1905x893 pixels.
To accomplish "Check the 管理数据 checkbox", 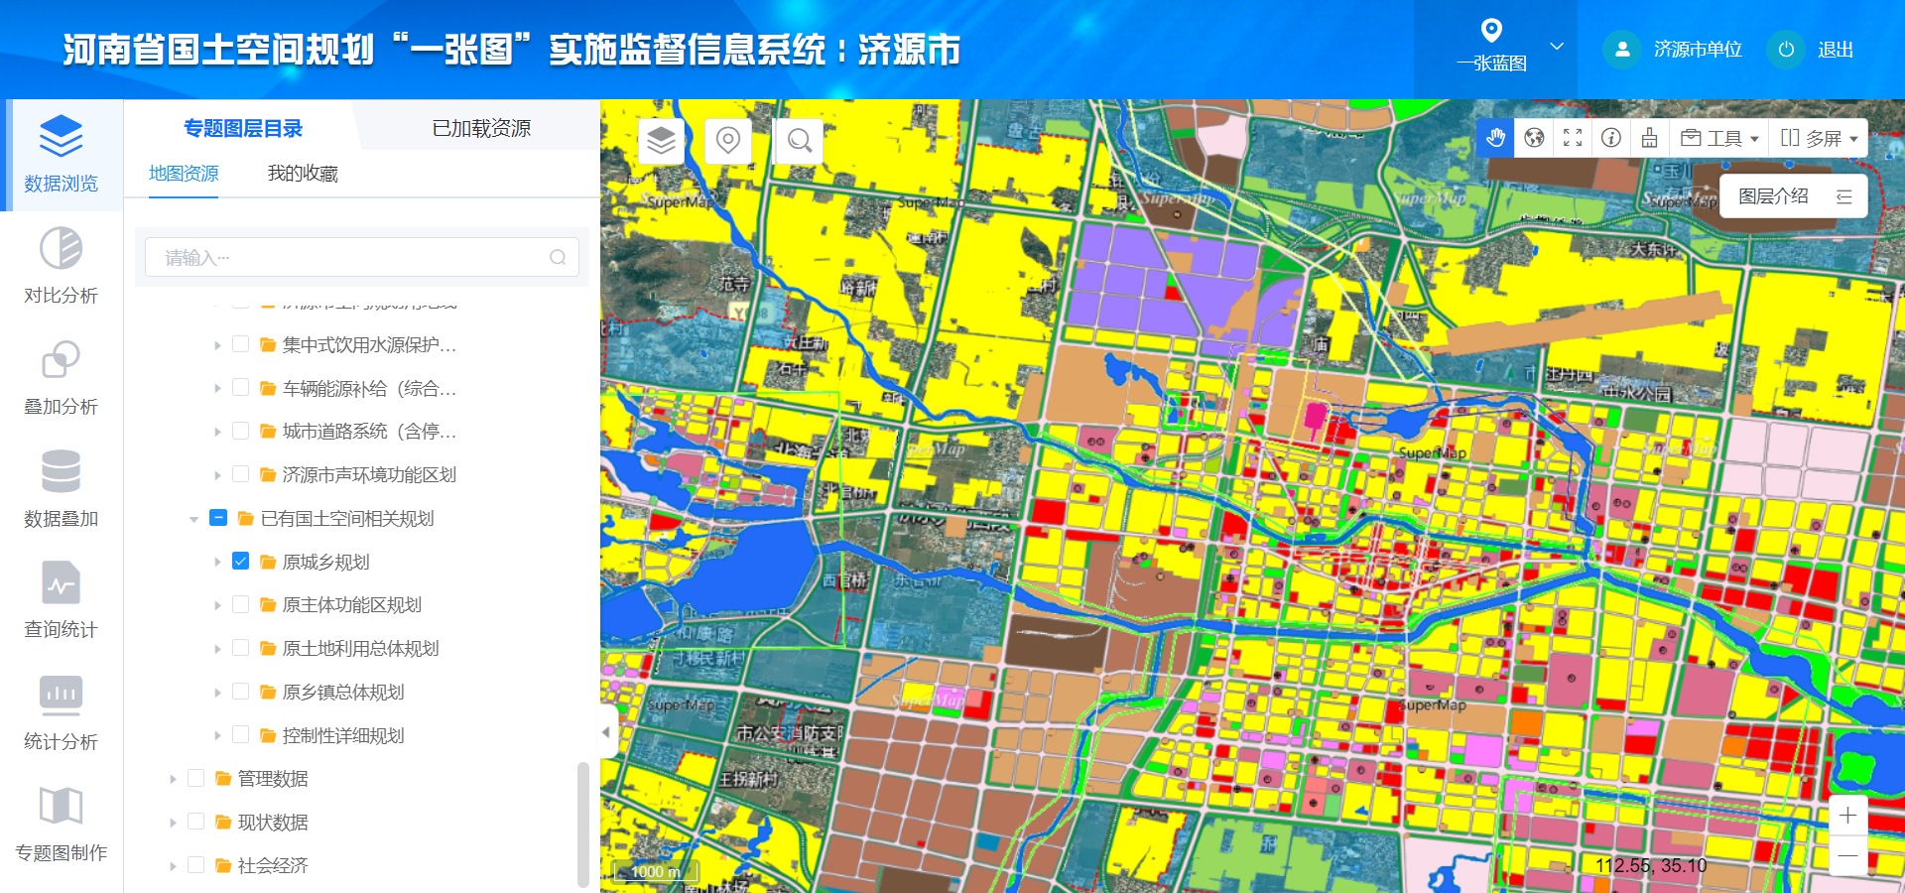I will point(196,778).
